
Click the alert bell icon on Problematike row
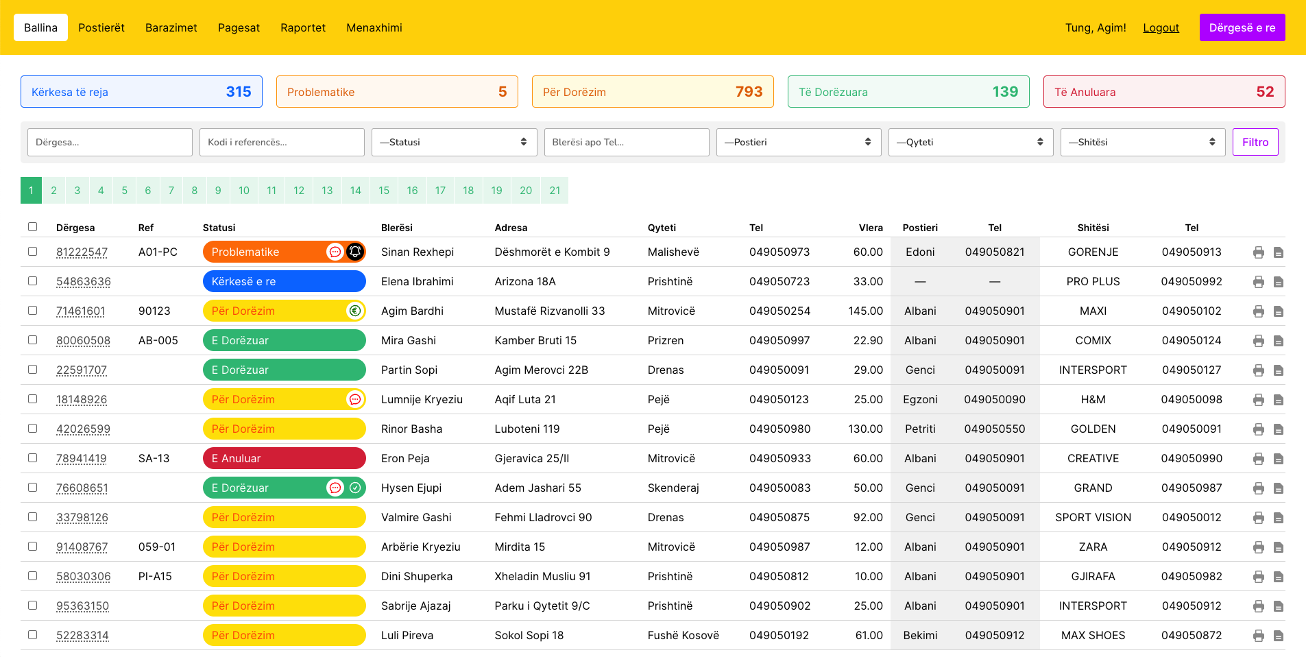click(x=355, y=252)
